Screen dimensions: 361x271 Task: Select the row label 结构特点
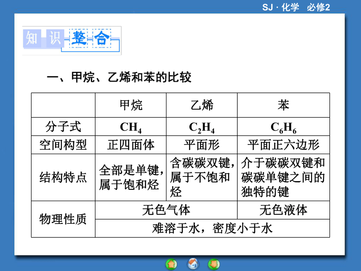(x=63, y=177)
